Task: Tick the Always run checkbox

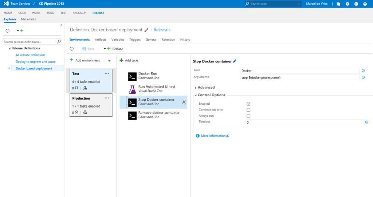Action: (248, 116)
